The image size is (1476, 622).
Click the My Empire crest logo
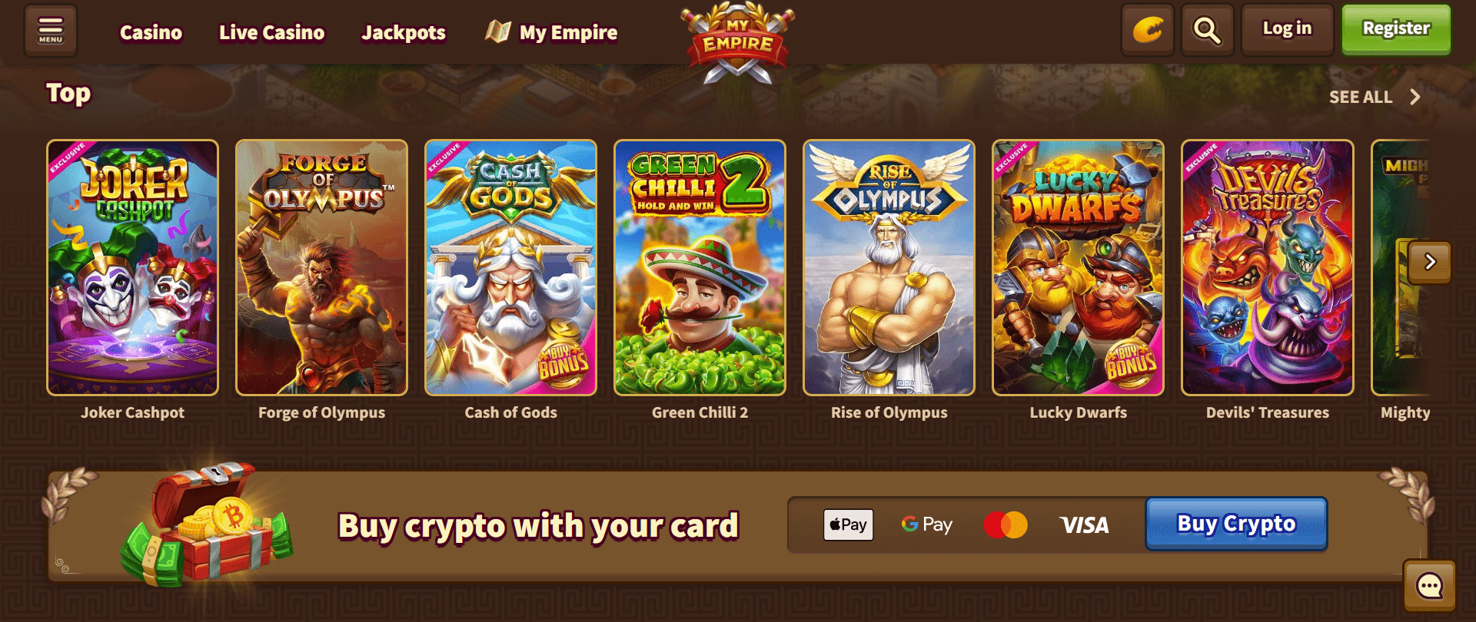click(x=737, y=42)
